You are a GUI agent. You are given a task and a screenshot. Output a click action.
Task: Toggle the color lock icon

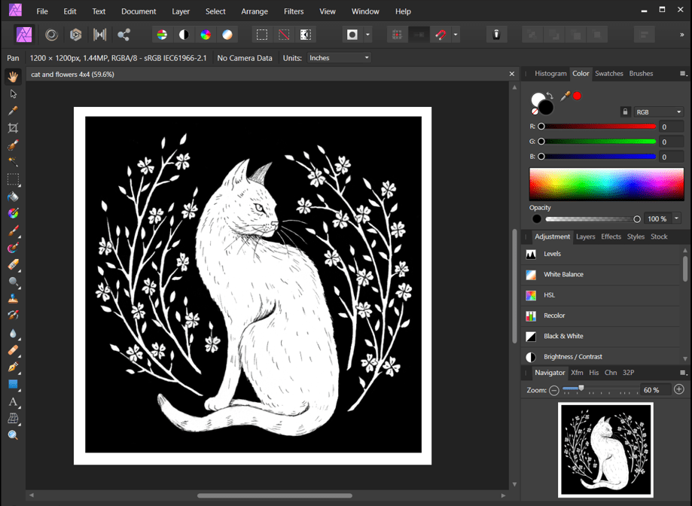625,112
